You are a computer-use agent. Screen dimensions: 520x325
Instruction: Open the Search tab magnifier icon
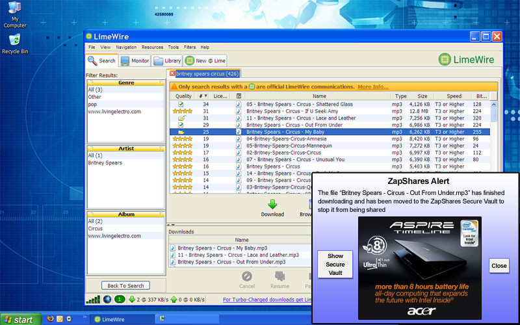pyautogui.click(x=92, y=60)
